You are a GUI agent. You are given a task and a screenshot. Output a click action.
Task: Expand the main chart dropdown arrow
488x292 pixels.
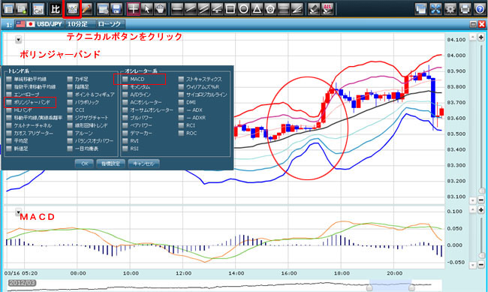pyautogui.click(x=18, y=40)
